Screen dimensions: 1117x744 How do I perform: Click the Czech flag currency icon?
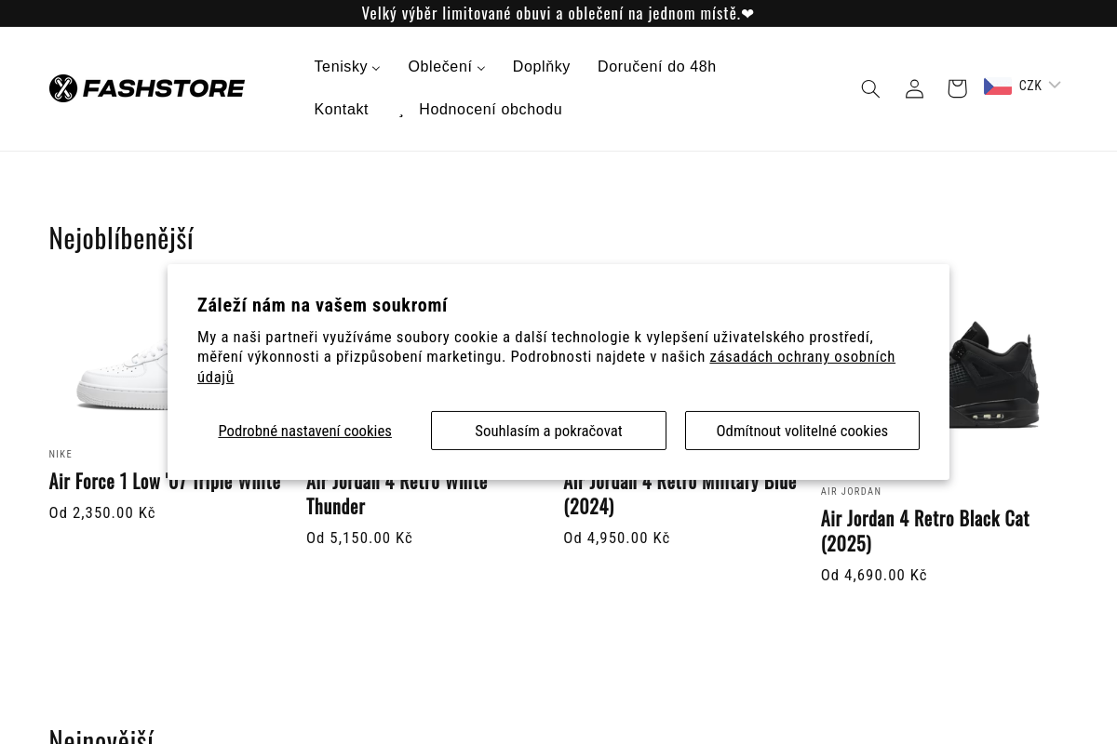click(x=996, y=85)
